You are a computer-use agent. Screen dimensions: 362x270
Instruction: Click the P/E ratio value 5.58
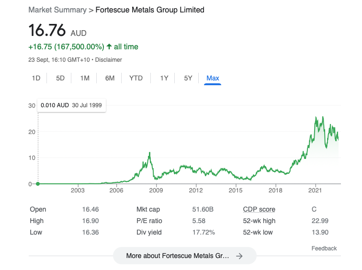click(199, 221)
